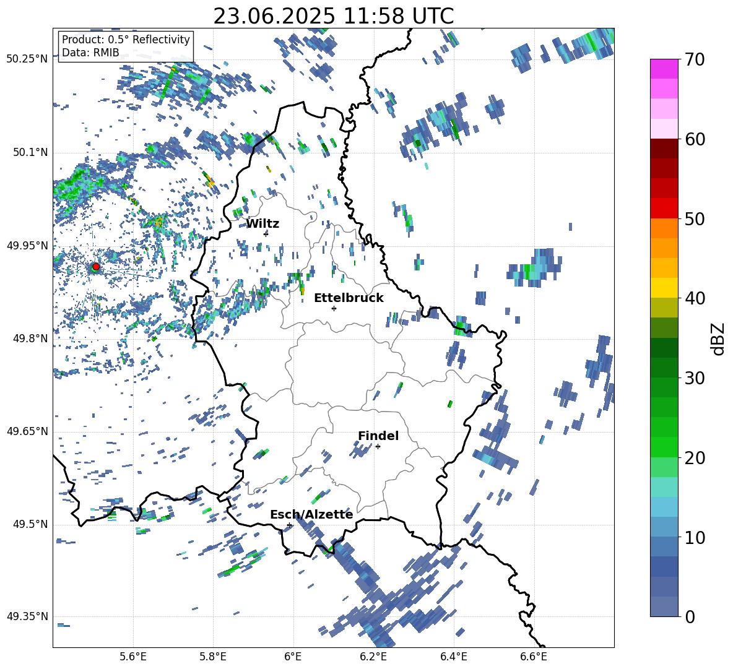Select the Findel city label
This screenshot has width=733, height=669.
pyautogui.click(x=378, y=436)
